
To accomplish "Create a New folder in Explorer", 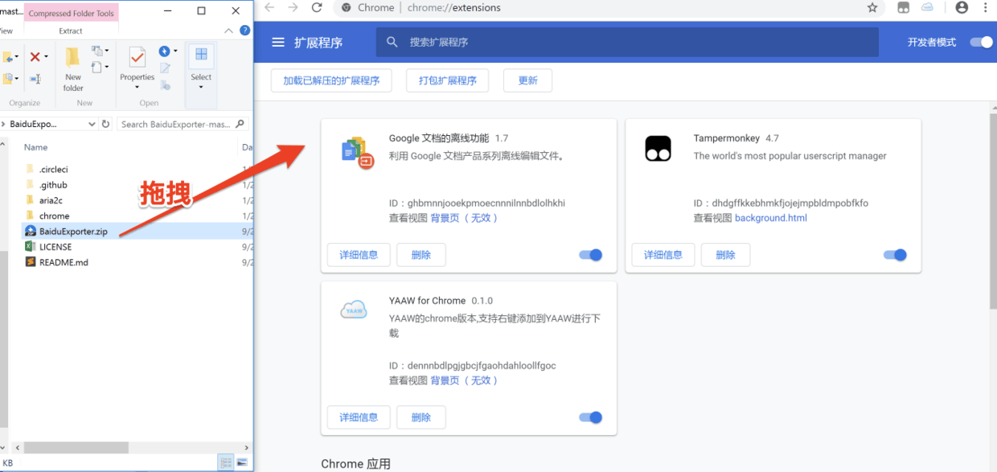I will [72, 69].
